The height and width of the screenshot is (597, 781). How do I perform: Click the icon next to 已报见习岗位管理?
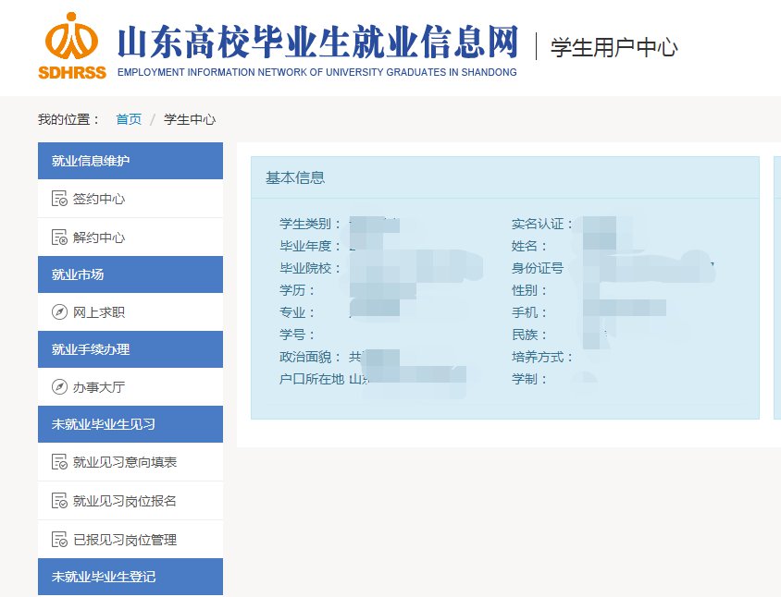[59, 540]
